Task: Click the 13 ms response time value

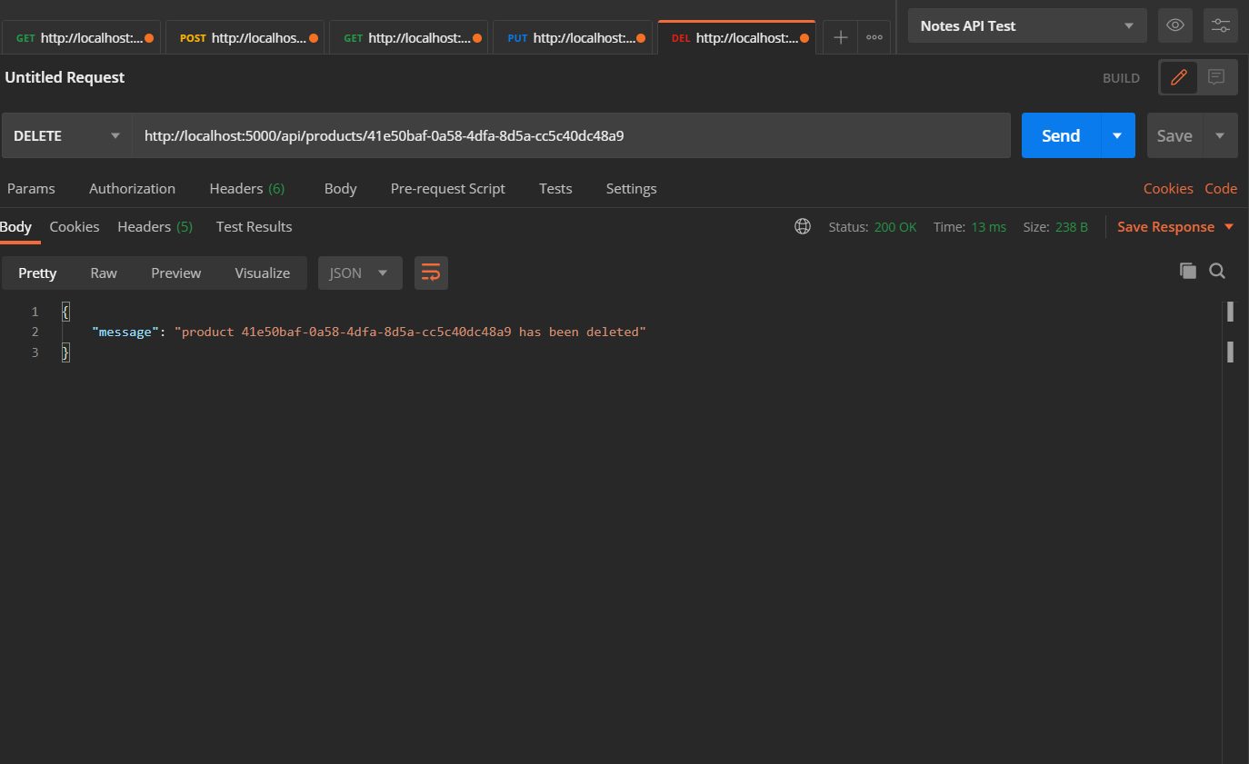Action: 988,227
